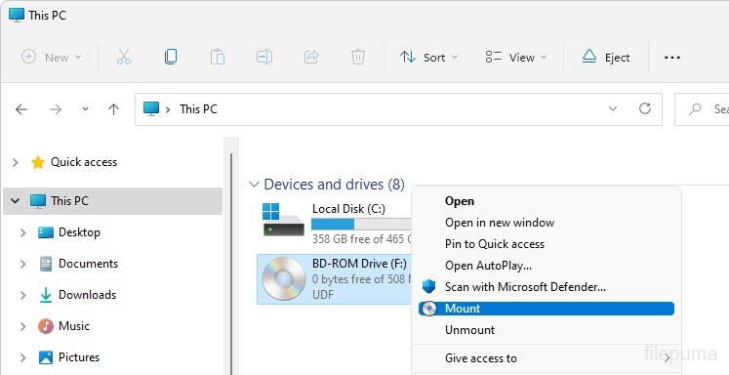
Task: Collapse the Devices and drives group
Action: [254, 185]
